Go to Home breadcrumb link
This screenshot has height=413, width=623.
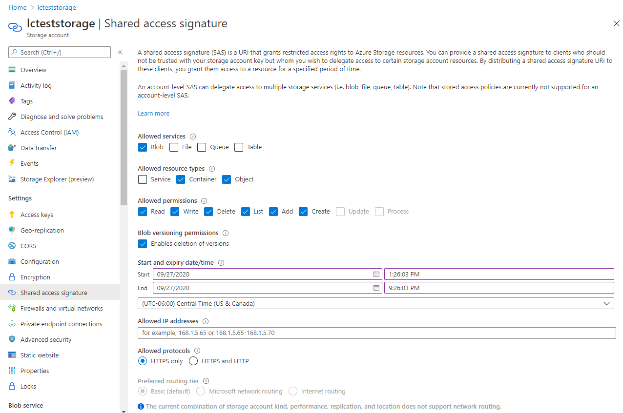[x=18, y=7]
